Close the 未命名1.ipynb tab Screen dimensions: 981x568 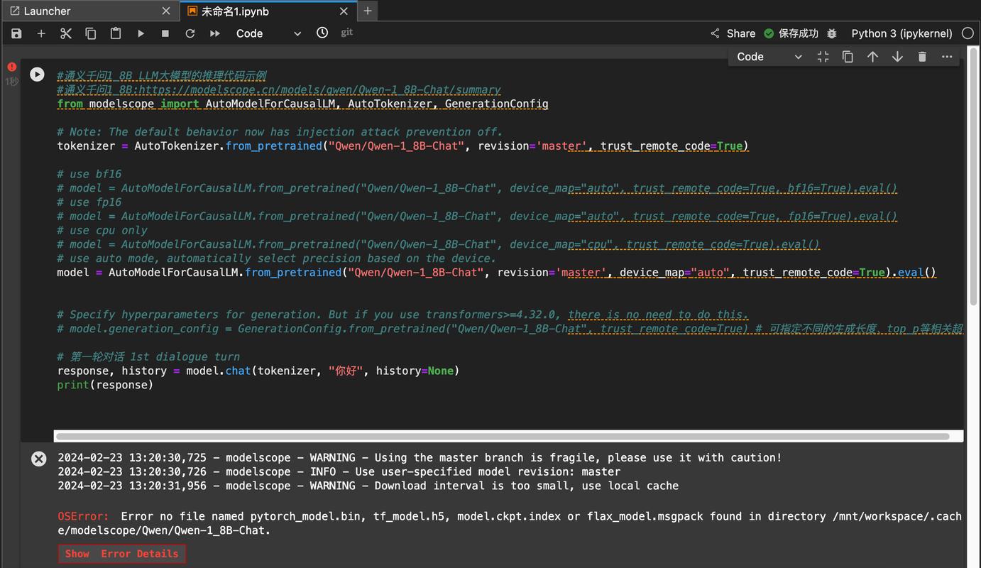(344, 11)
